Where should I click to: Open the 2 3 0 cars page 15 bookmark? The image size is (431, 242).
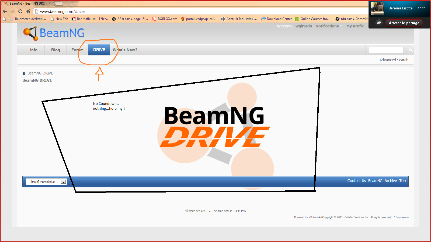click(x=130, y=19)
